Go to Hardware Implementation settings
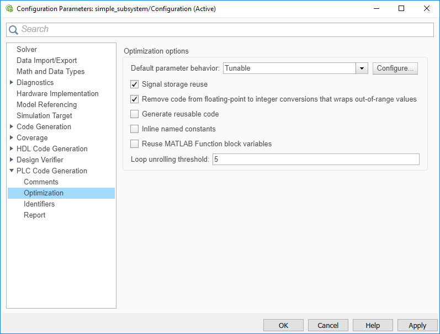The height and width of the screenshot is (334, 440). tap(57, 93)
